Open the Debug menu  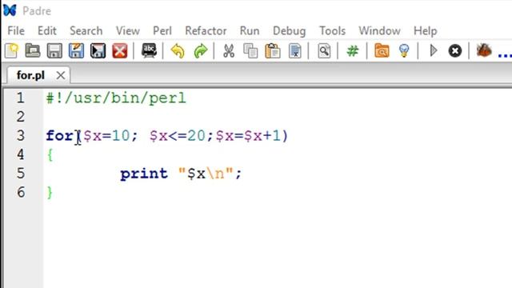click(x=290, y=30)
